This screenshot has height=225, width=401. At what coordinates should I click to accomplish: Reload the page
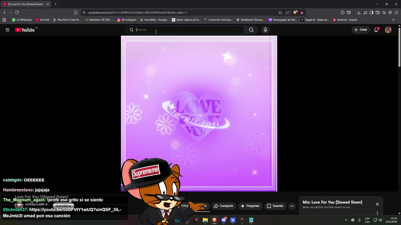(x=17, y=12)
